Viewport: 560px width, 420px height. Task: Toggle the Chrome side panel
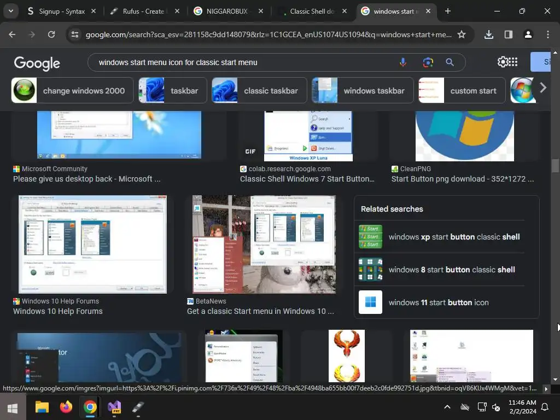tap(509, 34)
